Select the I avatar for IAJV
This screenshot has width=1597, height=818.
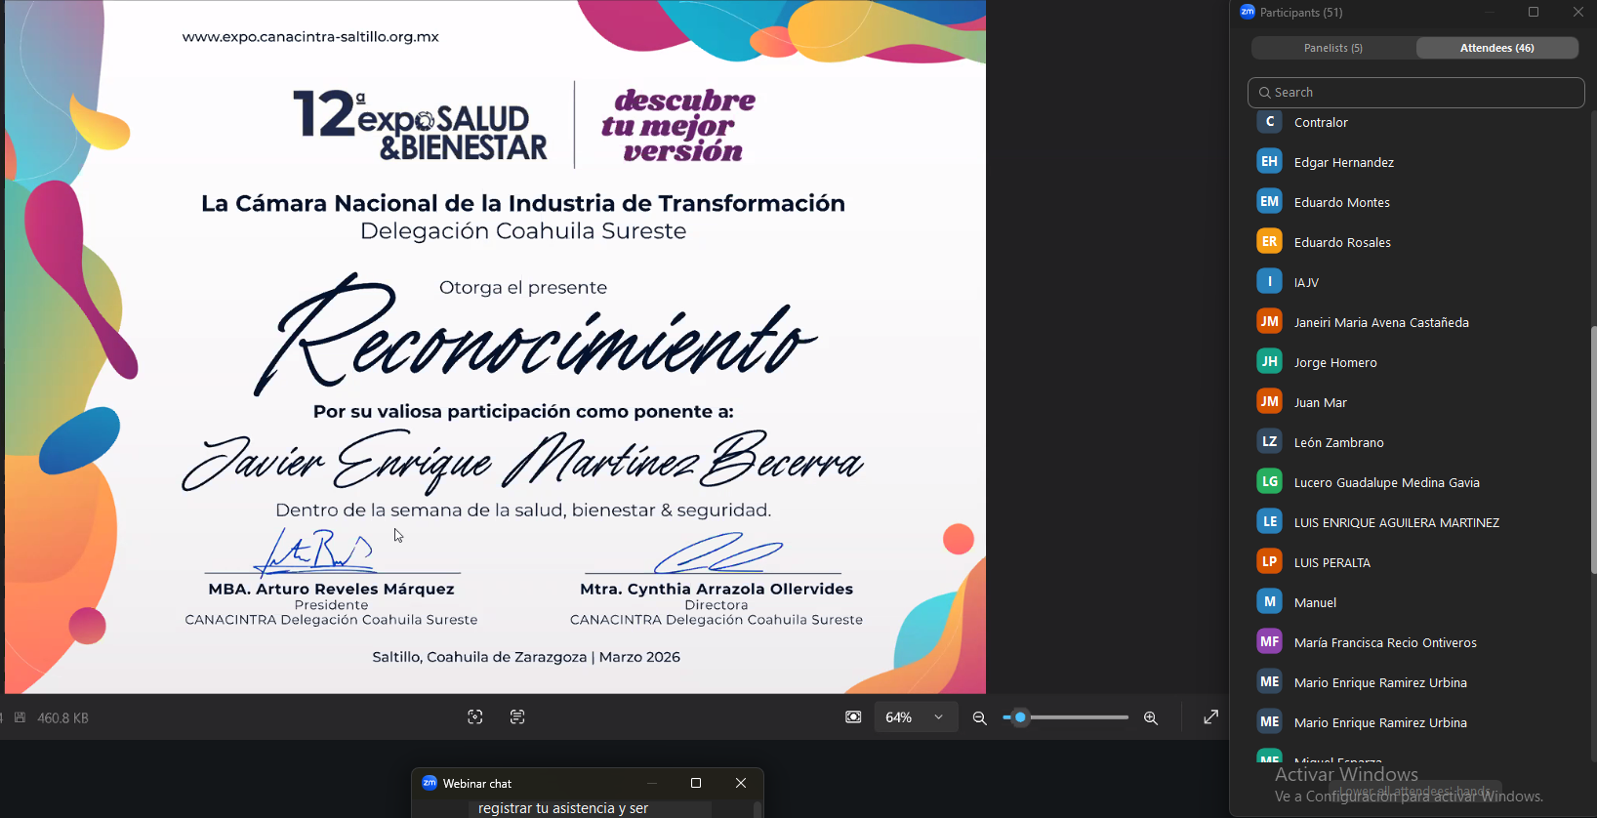(x=1269, y=281)
